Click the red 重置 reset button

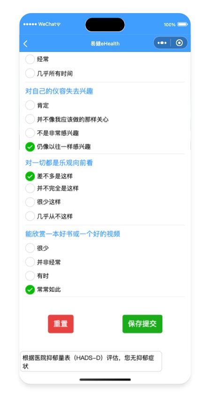pyautogui.click(x=61, y=324)
